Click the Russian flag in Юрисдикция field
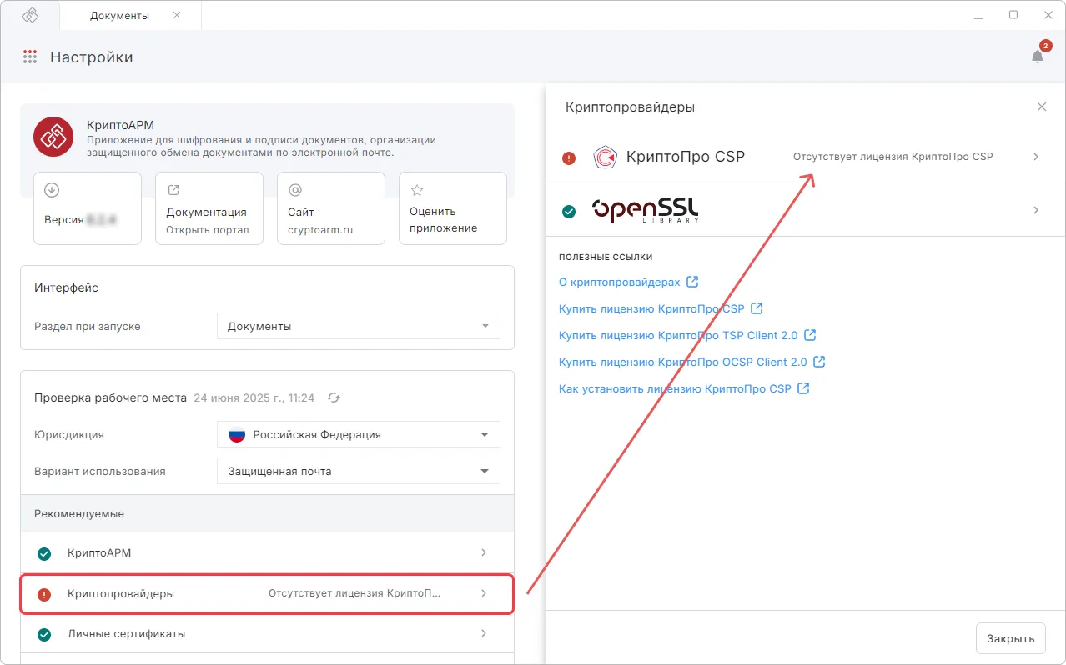 tap(237, 434)
